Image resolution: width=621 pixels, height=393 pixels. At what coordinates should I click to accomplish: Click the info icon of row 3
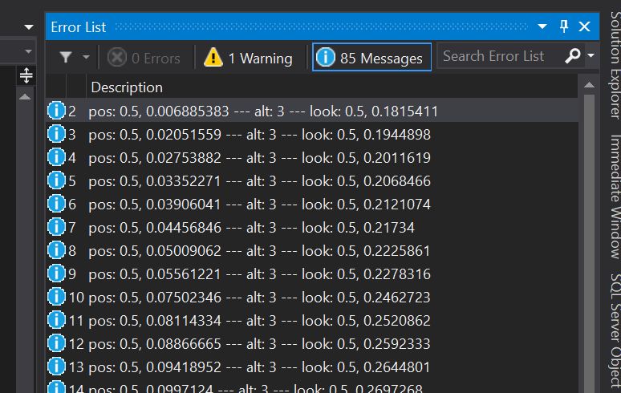click(x=56, y=134)
